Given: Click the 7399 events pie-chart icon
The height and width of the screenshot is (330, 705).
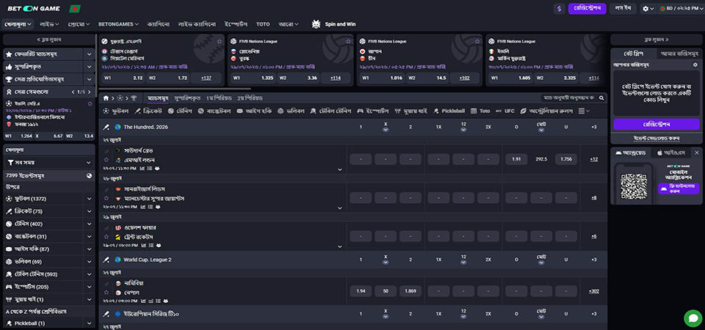Looking at the screenshot, I should point(89,176).
